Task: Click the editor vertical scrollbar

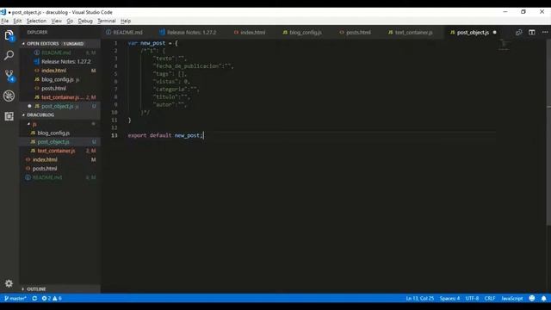Action: (x=548, y=132)
